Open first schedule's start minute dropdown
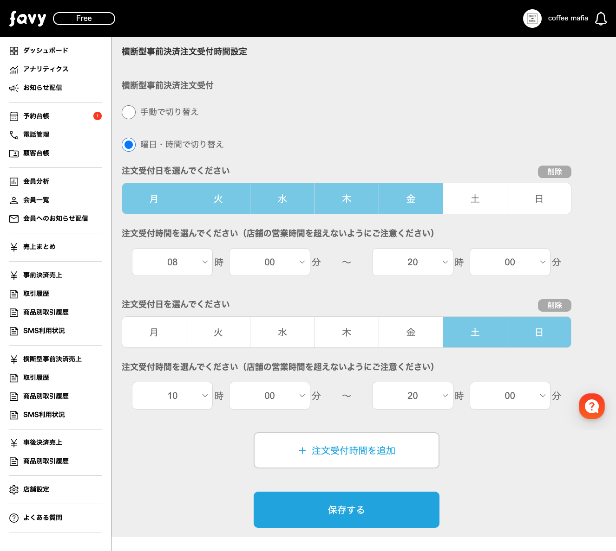Image resolution: width=616 pixels, height=551 pixels. (x=269, y=262)
